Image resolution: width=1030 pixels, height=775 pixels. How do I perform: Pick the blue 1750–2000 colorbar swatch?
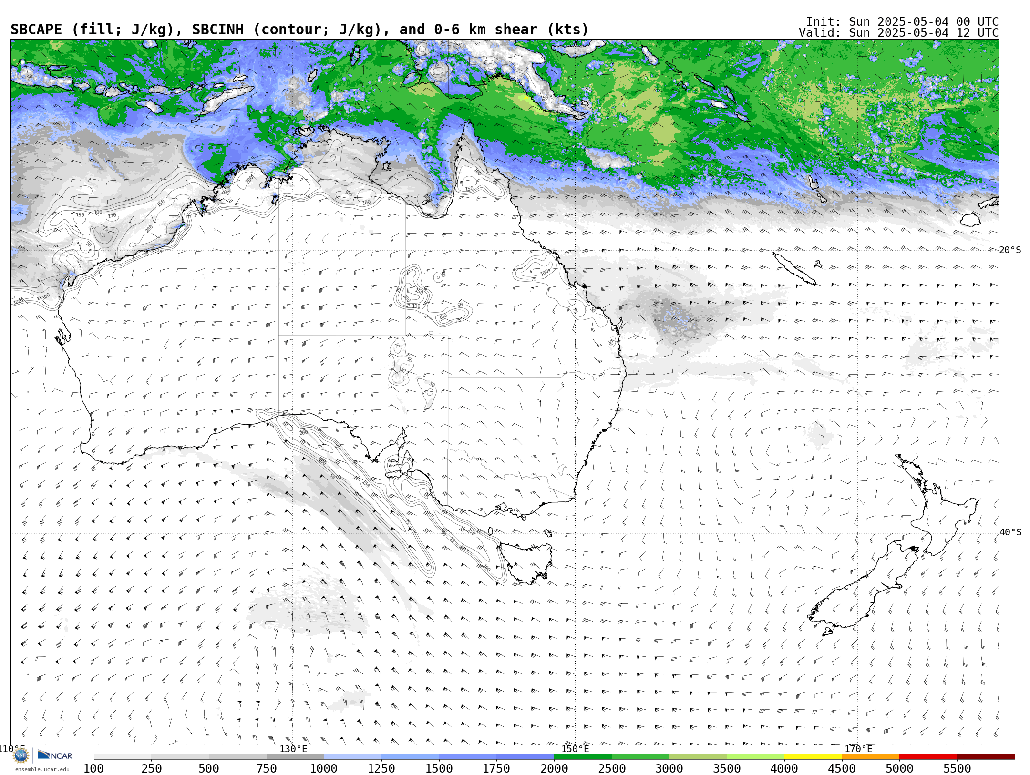click(525, 757)
